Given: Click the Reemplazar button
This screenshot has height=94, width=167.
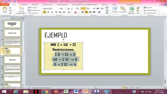Looking at the screenshot, I should pos(151,10).
